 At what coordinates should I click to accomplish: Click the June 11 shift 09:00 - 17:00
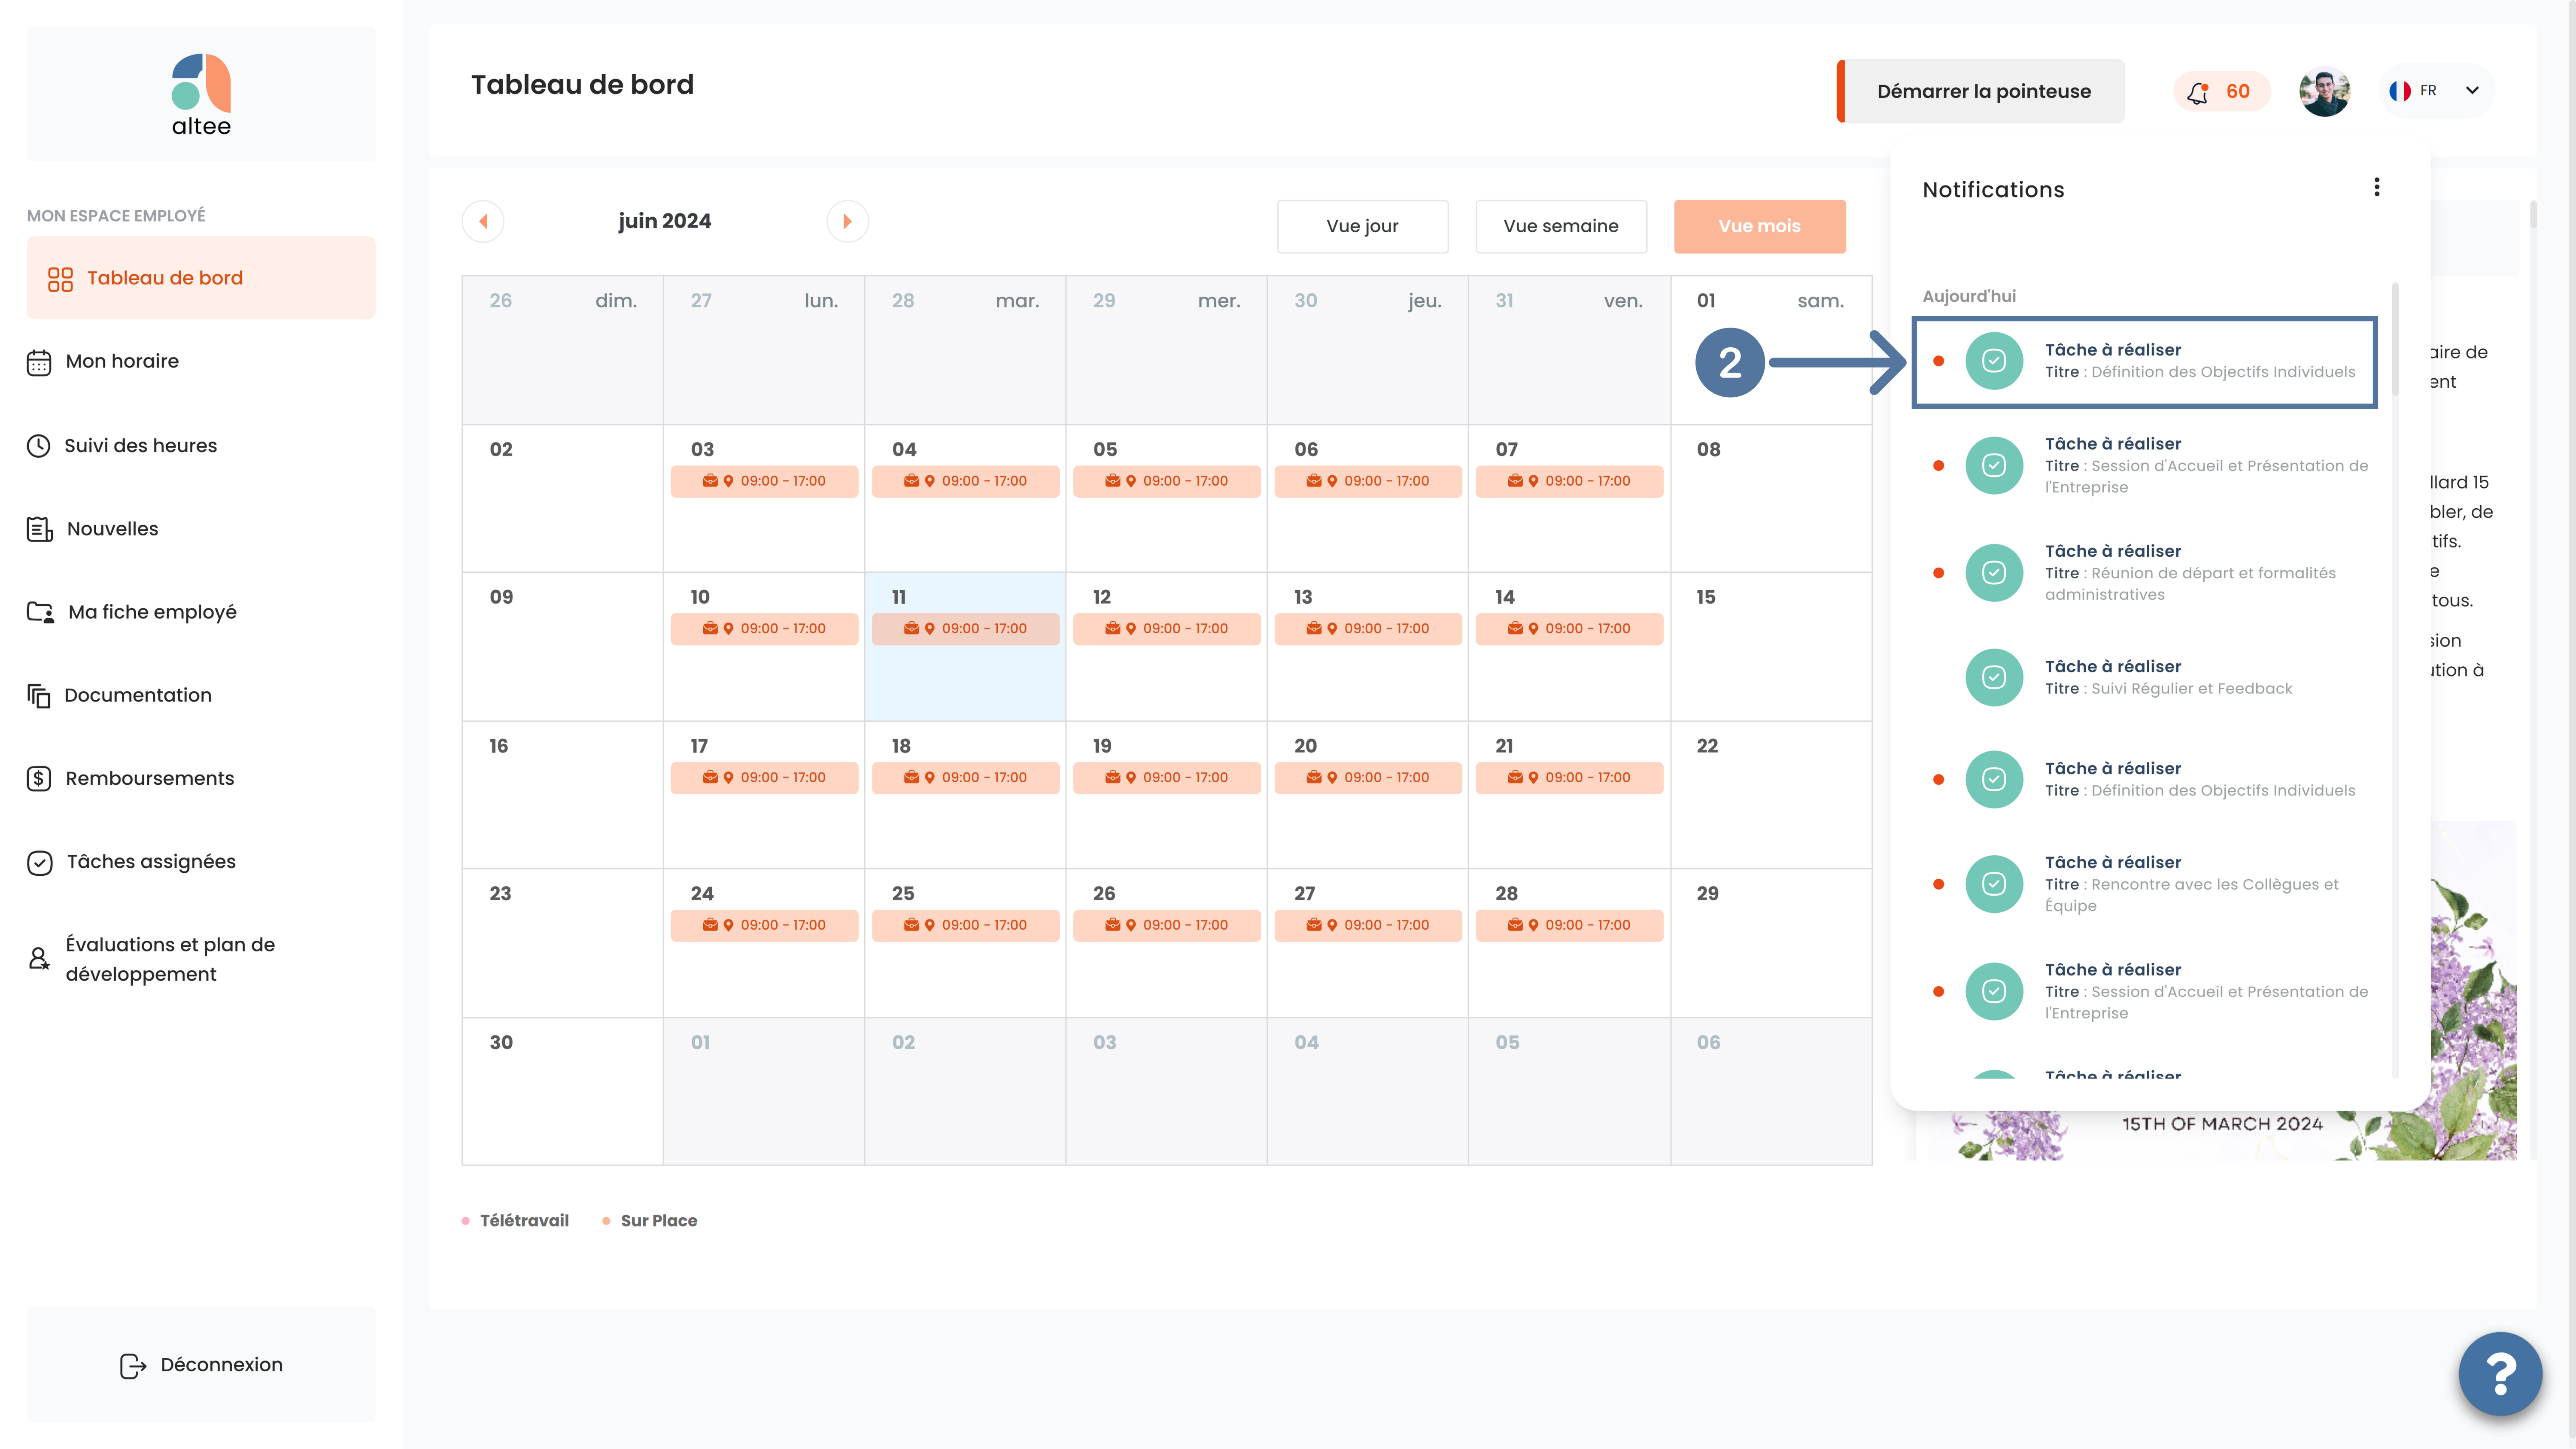965,628
